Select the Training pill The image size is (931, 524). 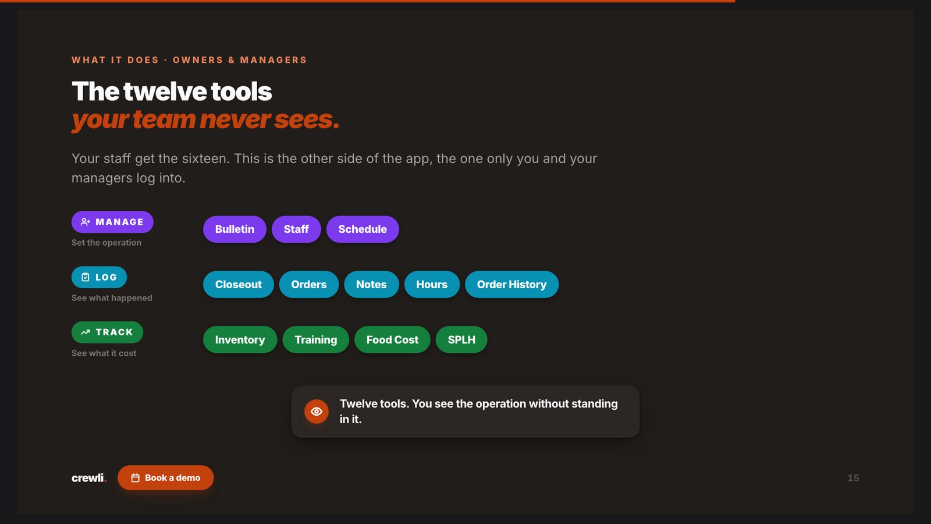pyautogui.click(x=316, y=339)
